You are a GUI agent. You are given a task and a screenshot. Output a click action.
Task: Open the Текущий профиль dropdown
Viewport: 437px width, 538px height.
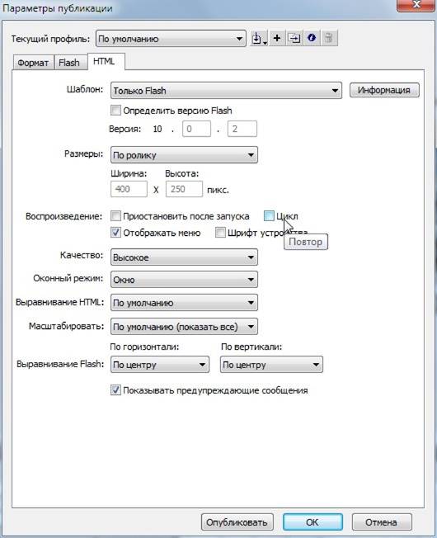tap(171, 39)
